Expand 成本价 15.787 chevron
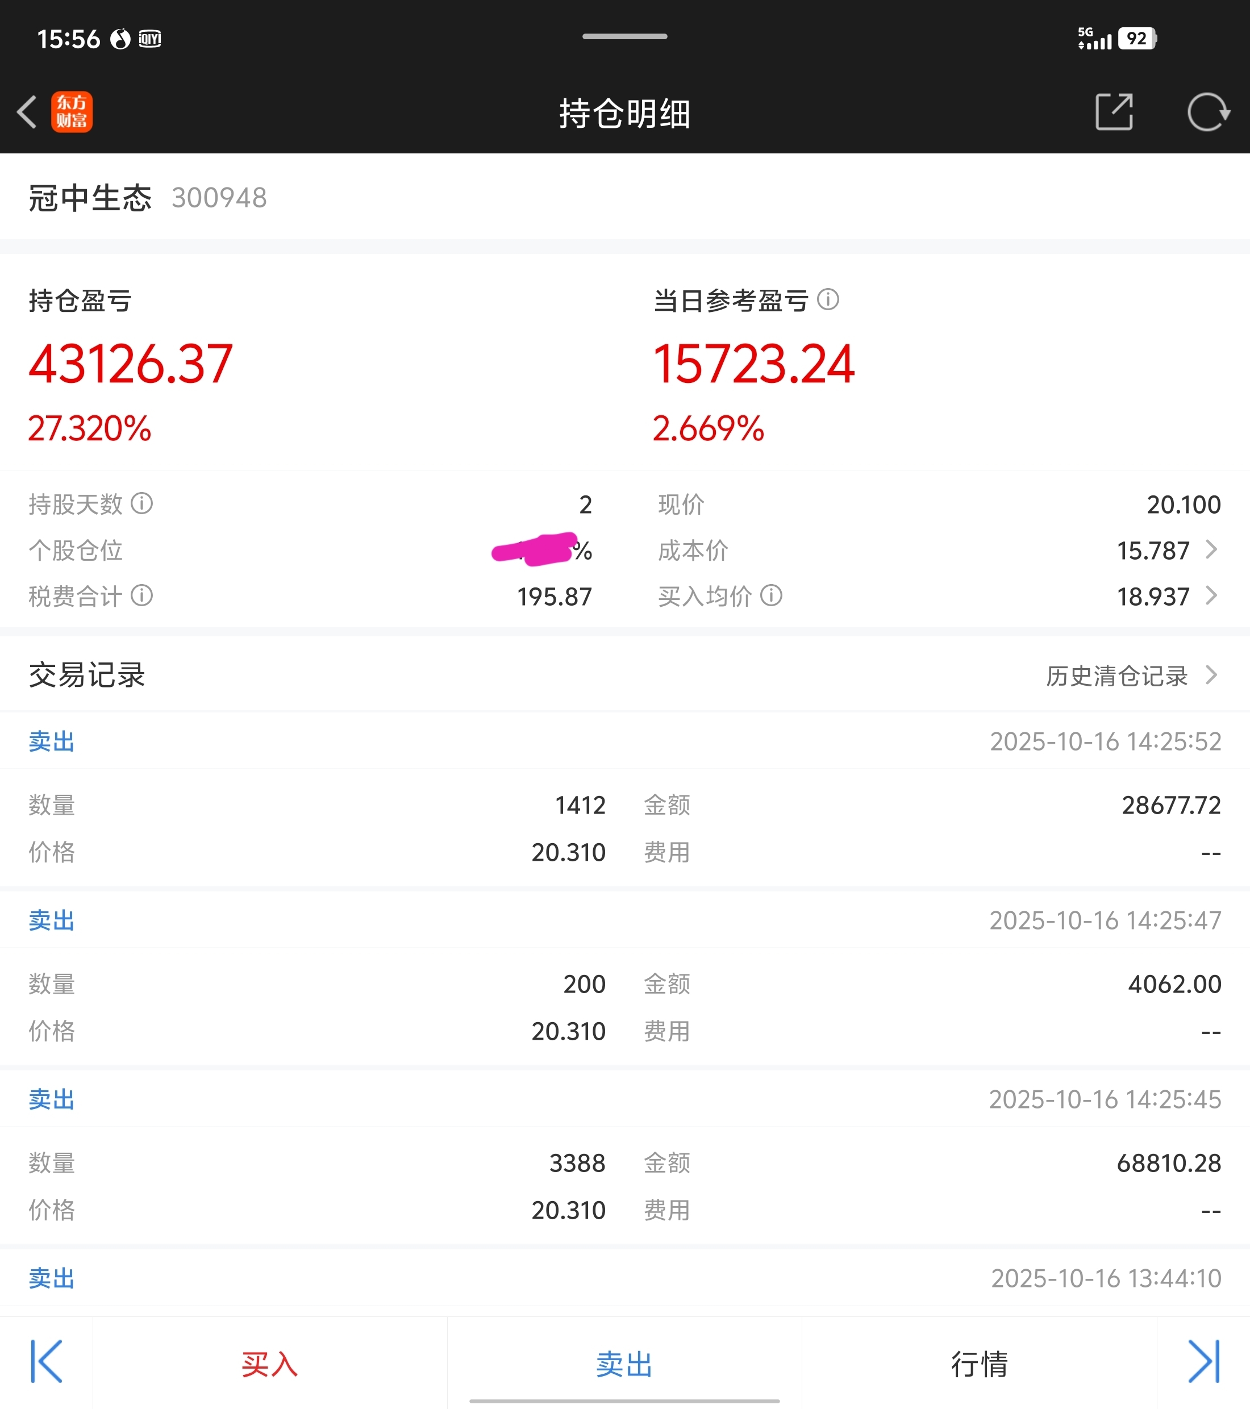 (x=1211, y=550)
